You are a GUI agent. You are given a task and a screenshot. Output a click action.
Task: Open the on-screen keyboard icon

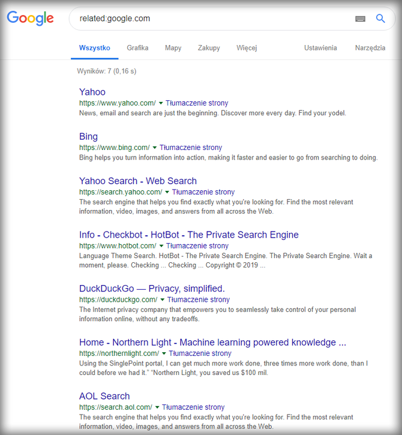point(360,19)
